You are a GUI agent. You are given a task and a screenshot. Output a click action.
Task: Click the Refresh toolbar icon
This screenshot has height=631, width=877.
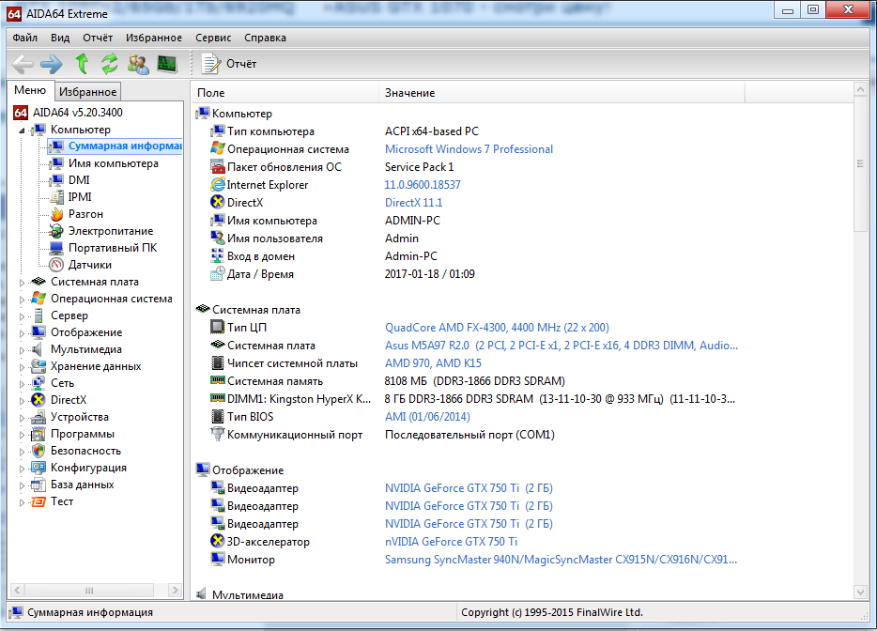[110, 64]
